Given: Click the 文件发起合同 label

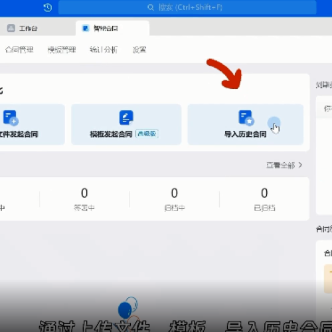Looking at the screenshot, I should point(19,134).
